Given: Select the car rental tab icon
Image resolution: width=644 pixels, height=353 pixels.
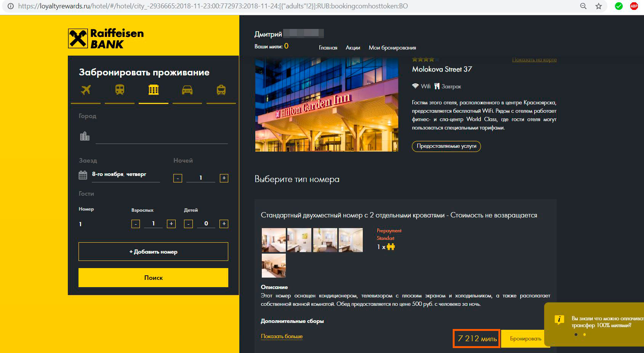Looking at the screenshot, I should [187, 90].
